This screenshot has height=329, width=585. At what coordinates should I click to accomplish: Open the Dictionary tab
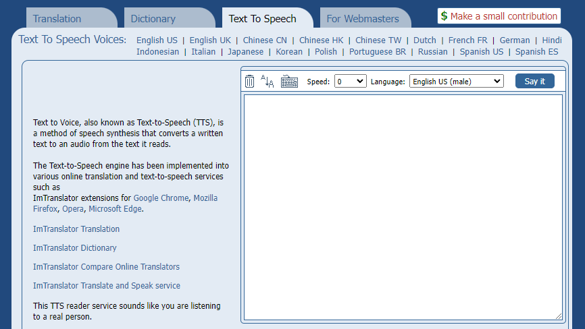153,19
